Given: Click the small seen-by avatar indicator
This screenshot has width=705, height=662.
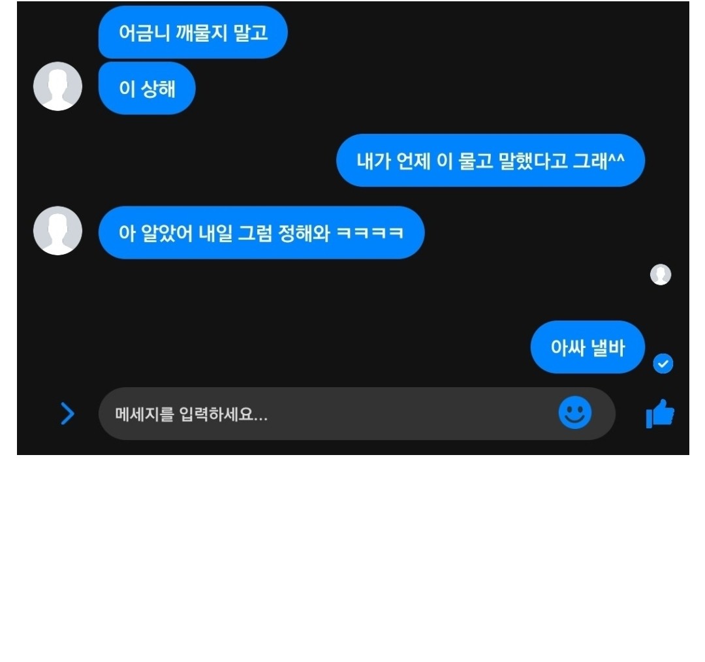Looking at the screenshot, I should tap(661, 274).
